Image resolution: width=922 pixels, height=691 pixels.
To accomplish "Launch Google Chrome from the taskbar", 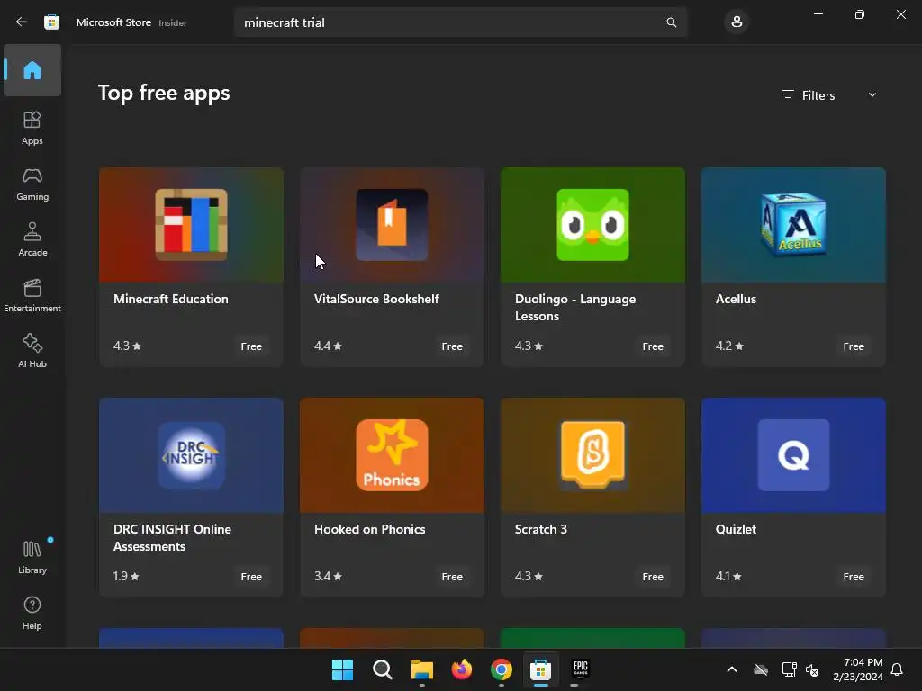I will [x=501, y=669].
